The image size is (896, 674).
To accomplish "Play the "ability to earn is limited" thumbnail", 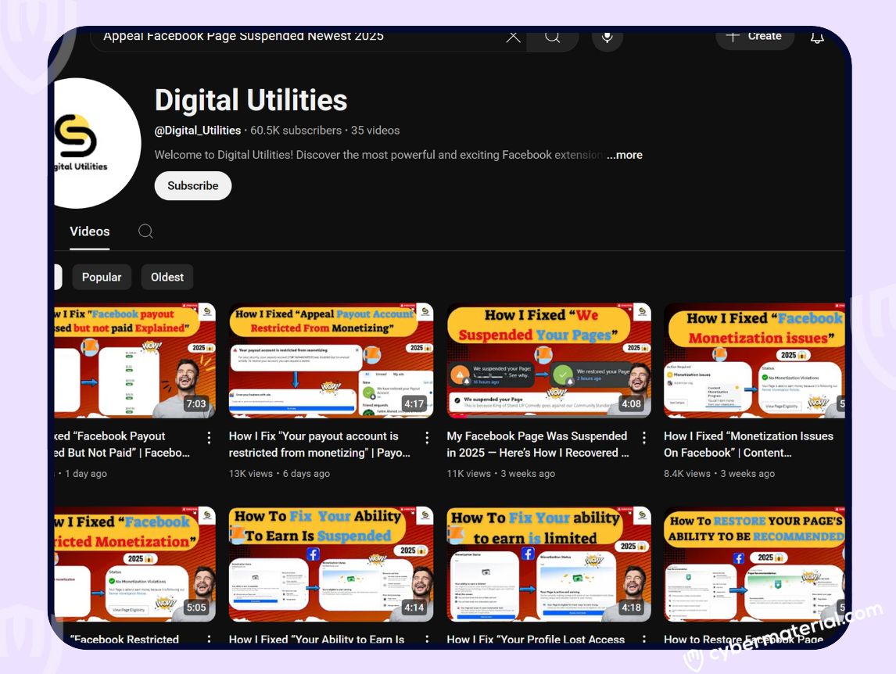I will (549, 564).
